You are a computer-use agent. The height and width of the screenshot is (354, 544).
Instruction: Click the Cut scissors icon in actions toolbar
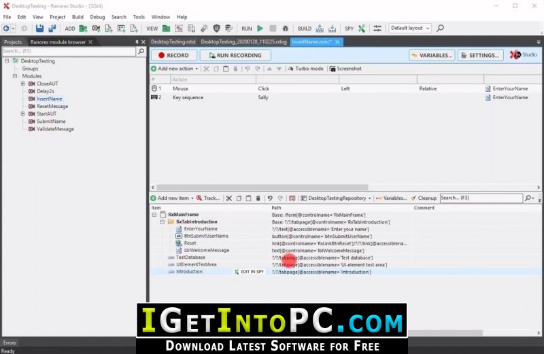(207, 69)
